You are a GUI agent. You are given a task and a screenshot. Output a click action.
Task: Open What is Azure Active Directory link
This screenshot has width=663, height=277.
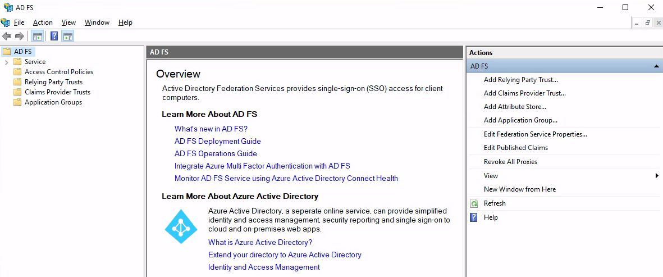(x=260, y=242)
